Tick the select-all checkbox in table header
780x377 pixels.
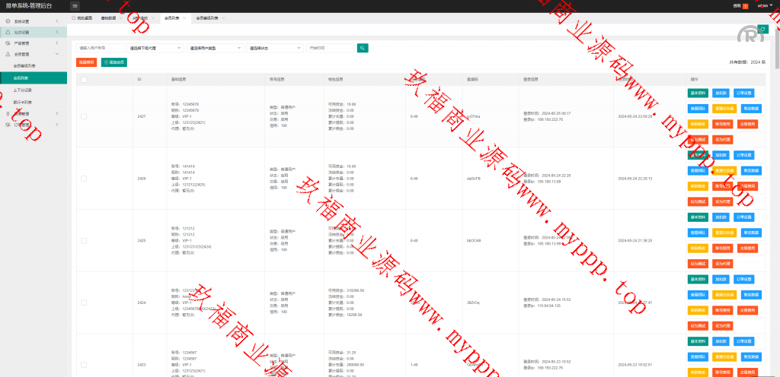tap(84, 79)
